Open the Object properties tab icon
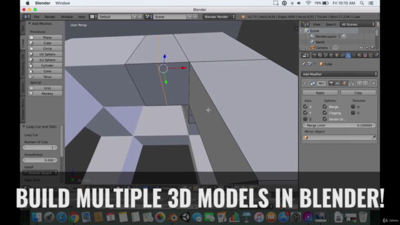400x225 pixels. [x=337, y=56]
